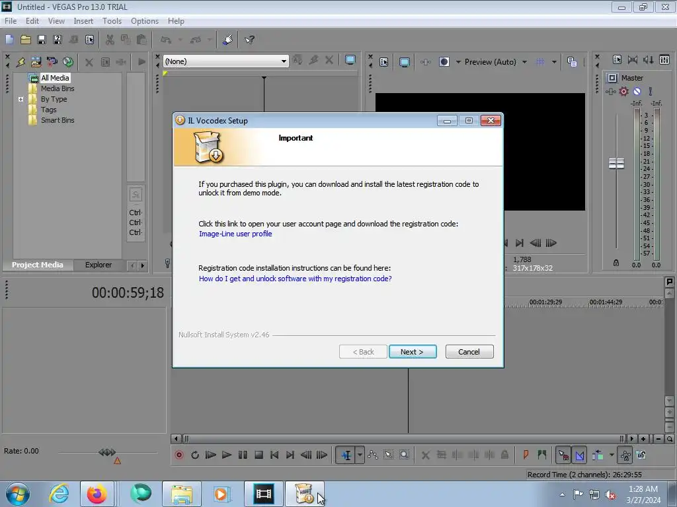Open the registration code instructions link
677x507 pixels.
tap(296, 279)
